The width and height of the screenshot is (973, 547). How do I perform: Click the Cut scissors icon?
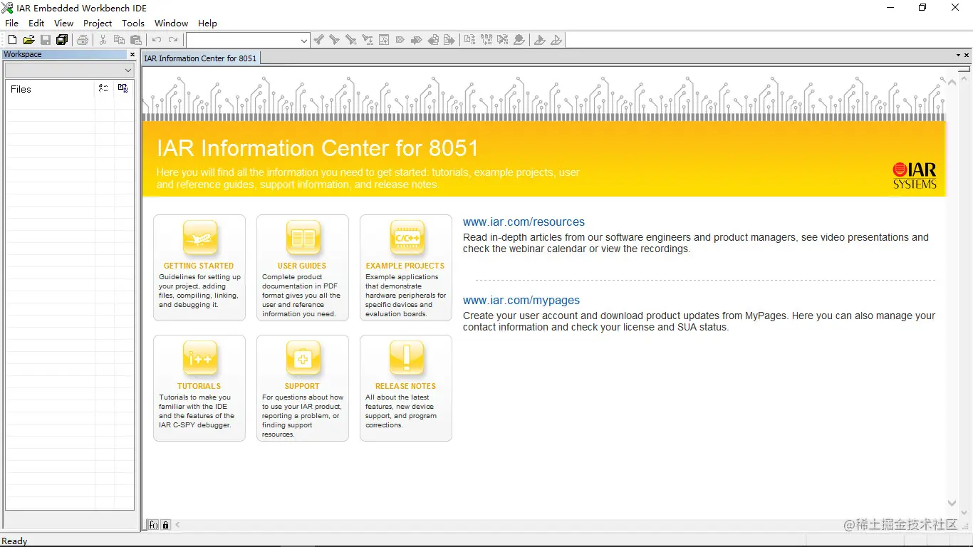[103, 40]
